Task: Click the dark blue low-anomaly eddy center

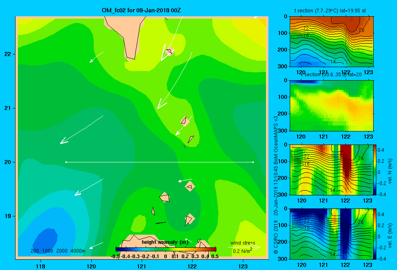Action: [46, 241]
